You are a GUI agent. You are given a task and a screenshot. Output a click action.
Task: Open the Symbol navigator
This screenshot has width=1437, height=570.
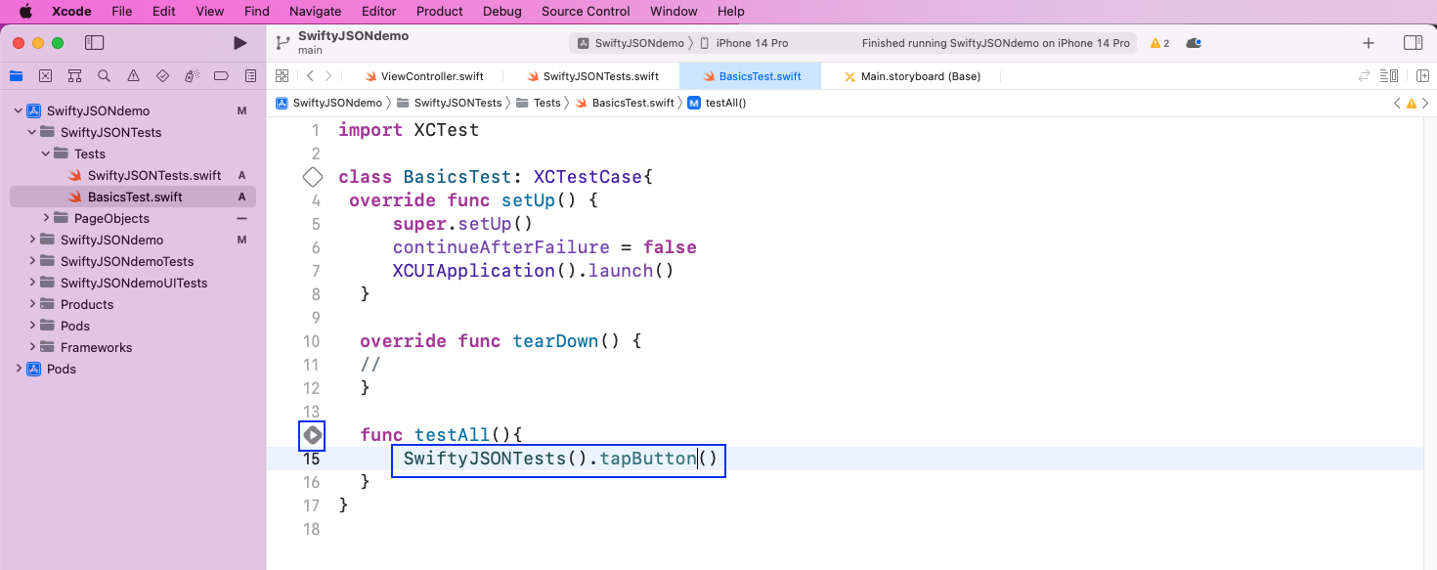click(74, 75)
